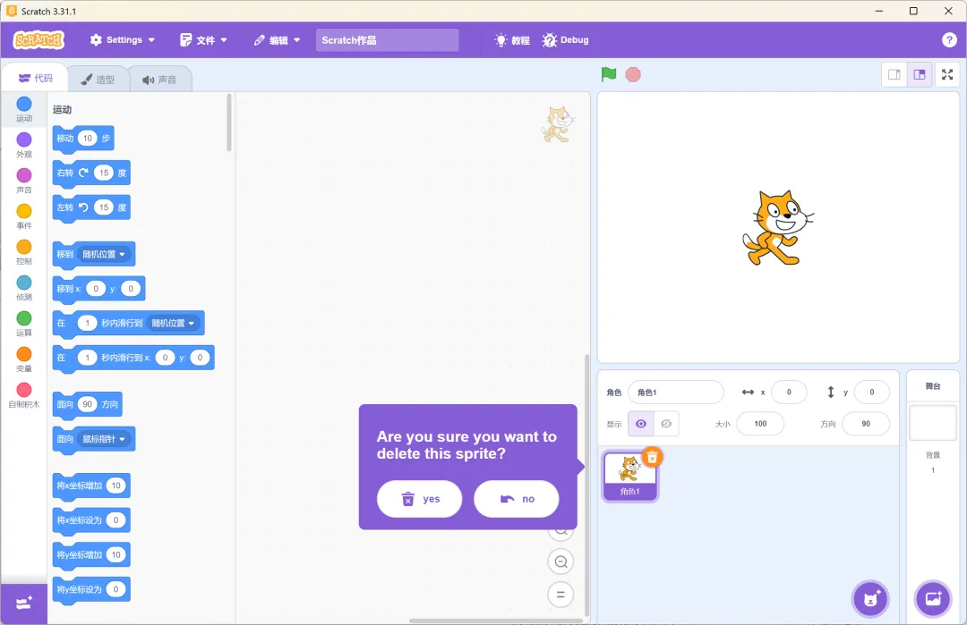
Task: Click the workspace horizontal scrollbar
Action: click(x=496, y=621)
